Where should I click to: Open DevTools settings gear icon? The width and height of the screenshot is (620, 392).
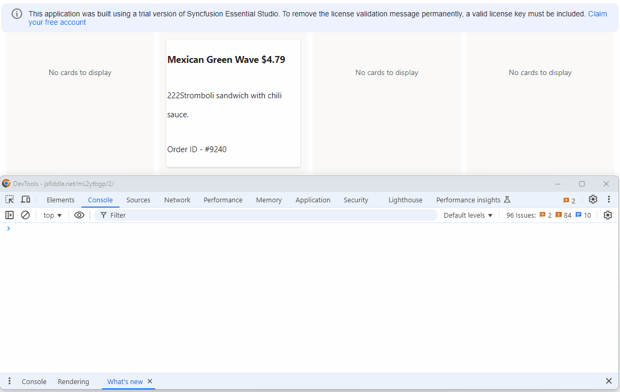coord(593,200)
